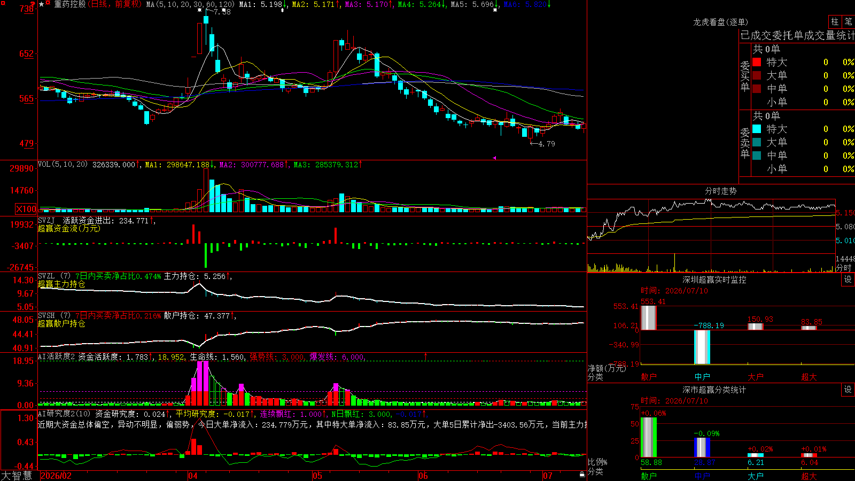Select the 散户 category in 深圳超赢实时监控
The height and width of the screenshot is (481, 855).
coord(649,377)
